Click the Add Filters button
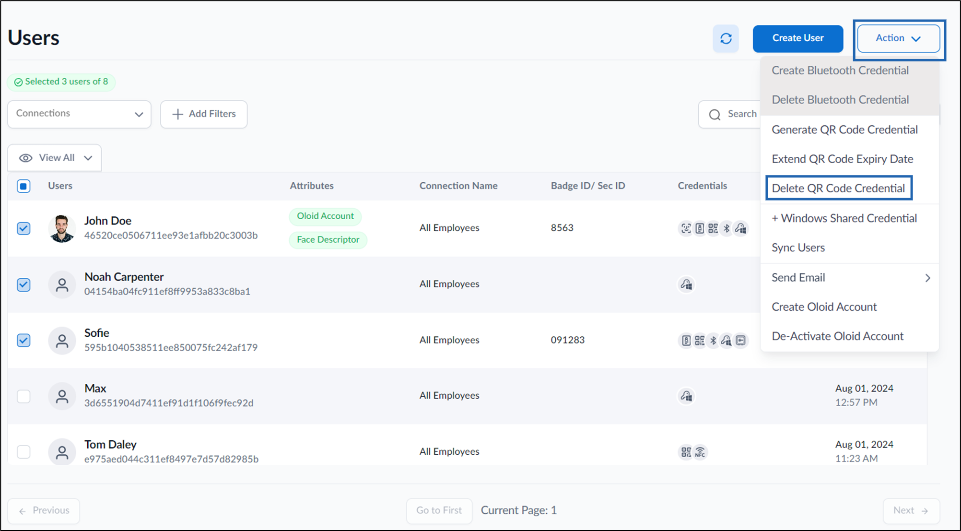961x531 pixels. point(204,114)
